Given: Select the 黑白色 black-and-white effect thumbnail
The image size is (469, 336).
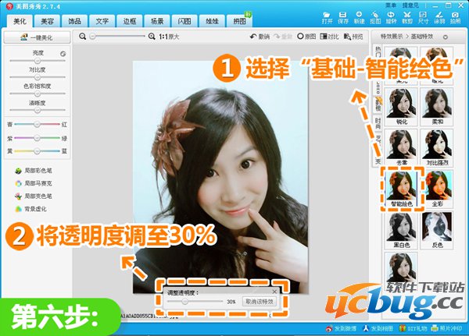Looking at the screenshot, I should (x=403, y=232).
